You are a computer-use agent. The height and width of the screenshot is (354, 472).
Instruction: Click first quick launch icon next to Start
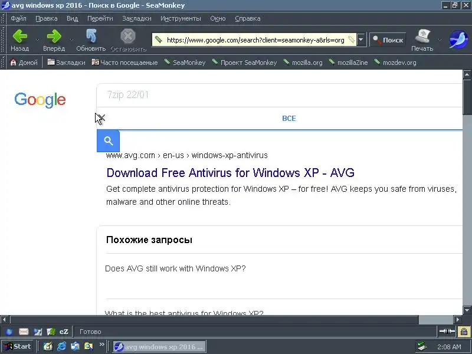48,346
